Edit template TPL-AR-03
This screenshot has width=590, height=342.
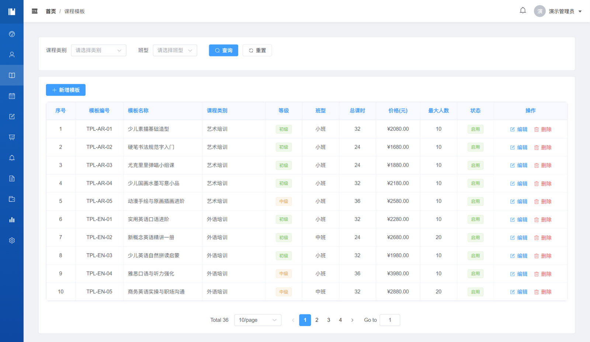(519, 165)
